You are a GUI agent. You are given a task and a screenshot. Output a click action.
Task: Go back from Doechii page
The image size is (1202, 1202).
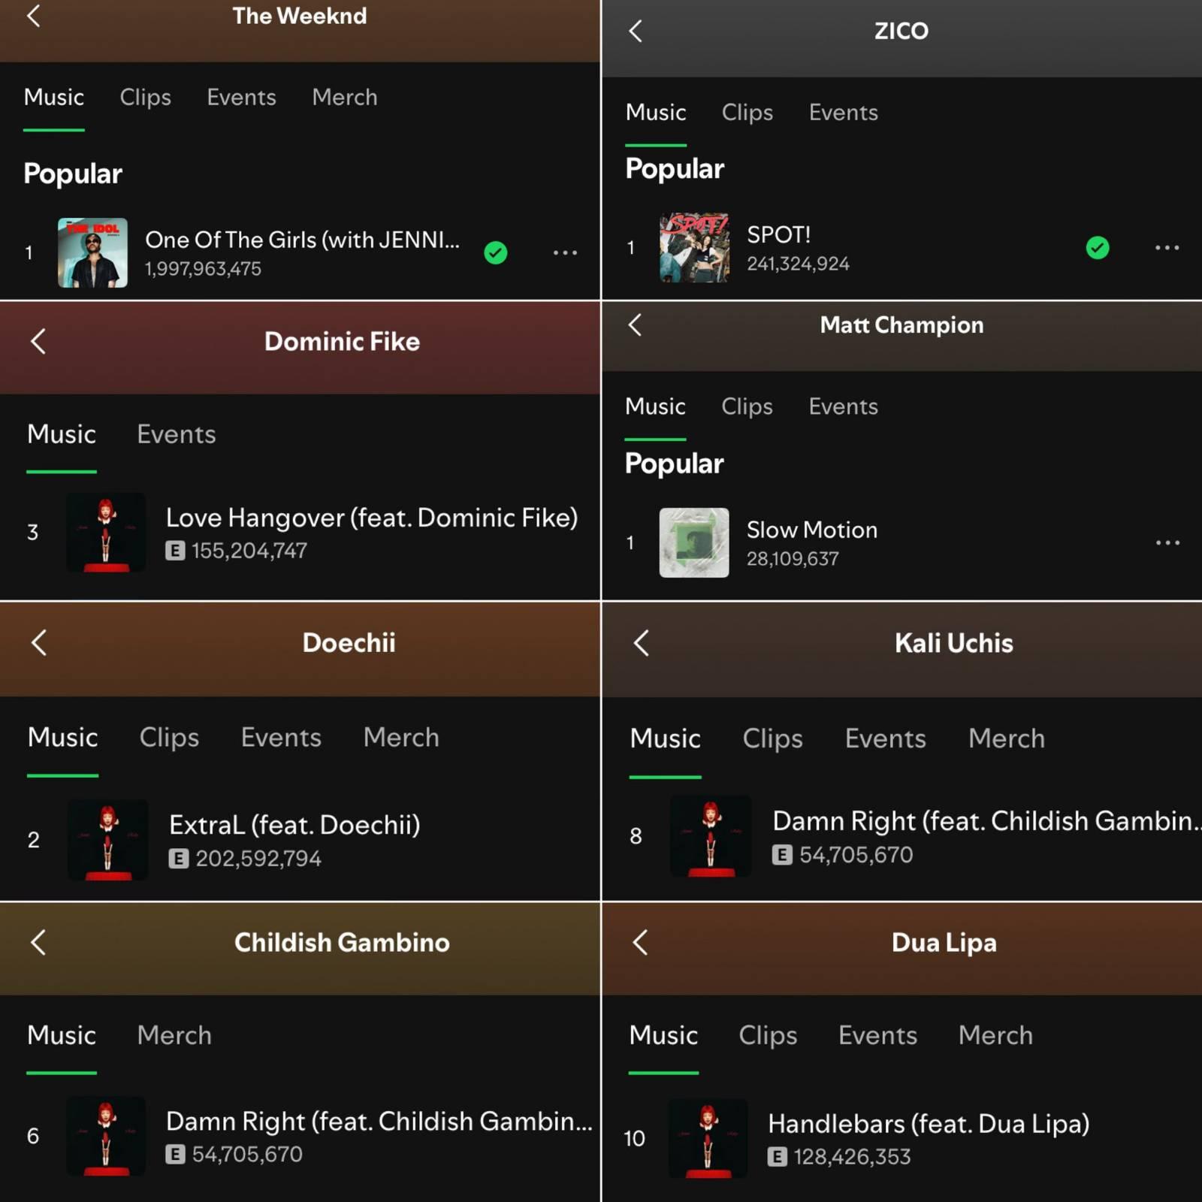(x=39, y=642)
